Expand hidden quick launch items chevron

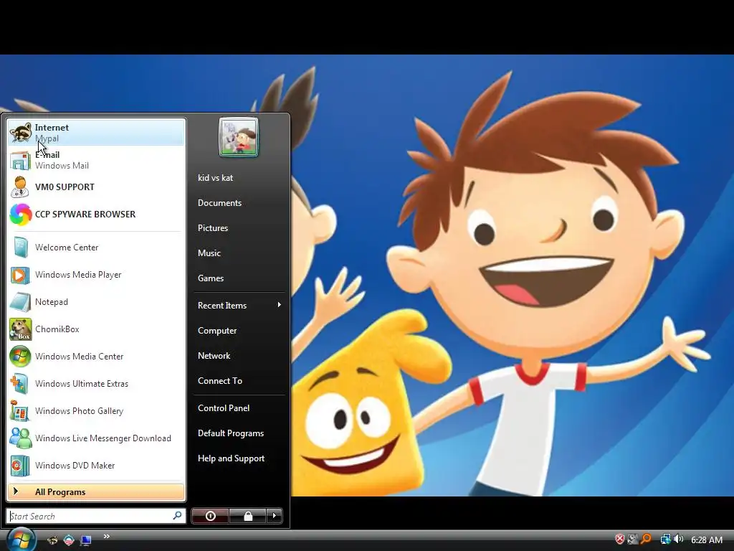(x=107, y=537)
